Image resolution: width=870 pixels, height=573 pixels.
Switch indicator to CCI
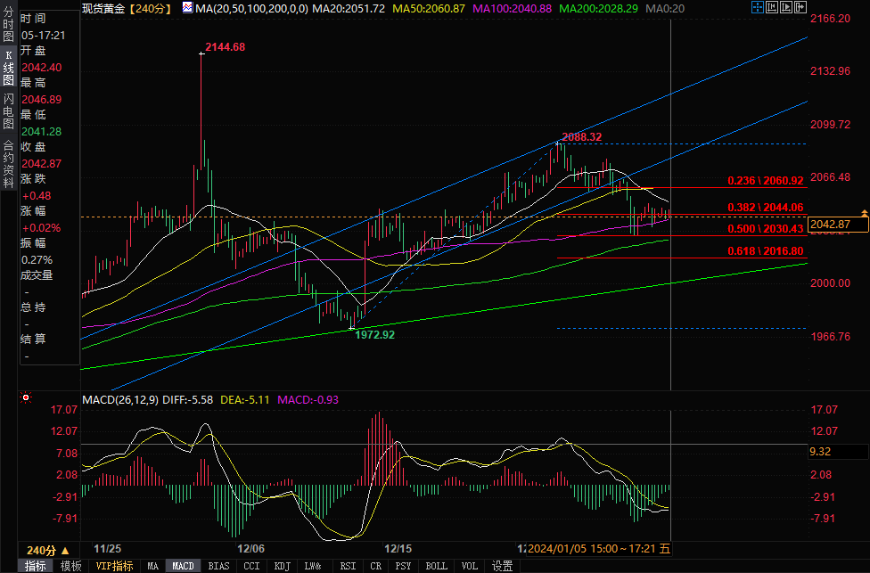pyautogui.click(x=252, y=566)
